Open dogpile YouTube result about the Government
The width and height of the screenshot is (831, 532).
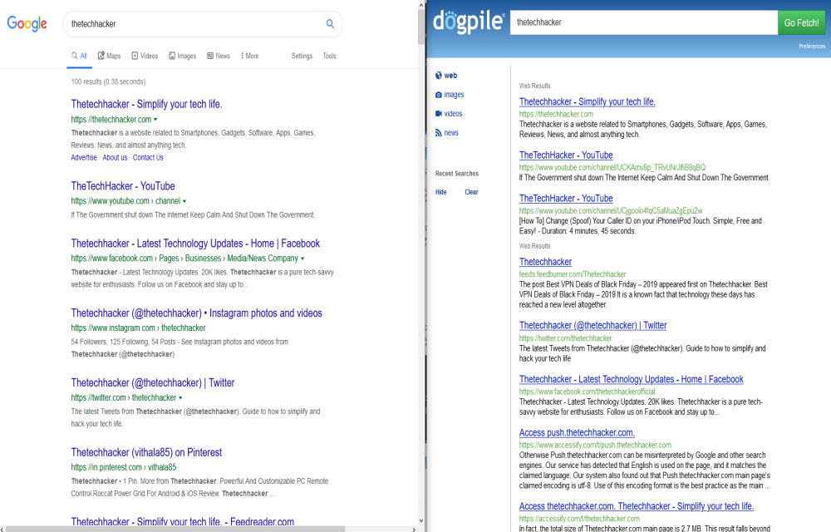click(566, 155)
